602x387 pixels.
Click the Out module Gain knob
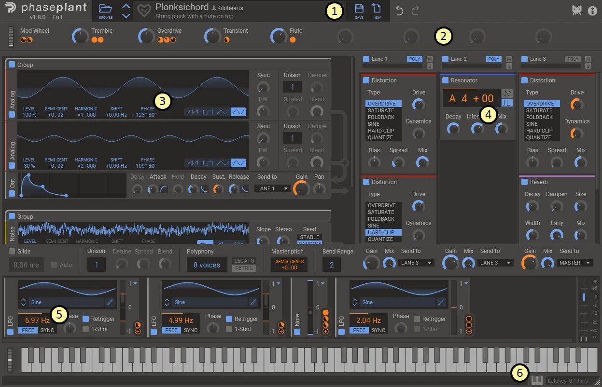coord(301,189)
